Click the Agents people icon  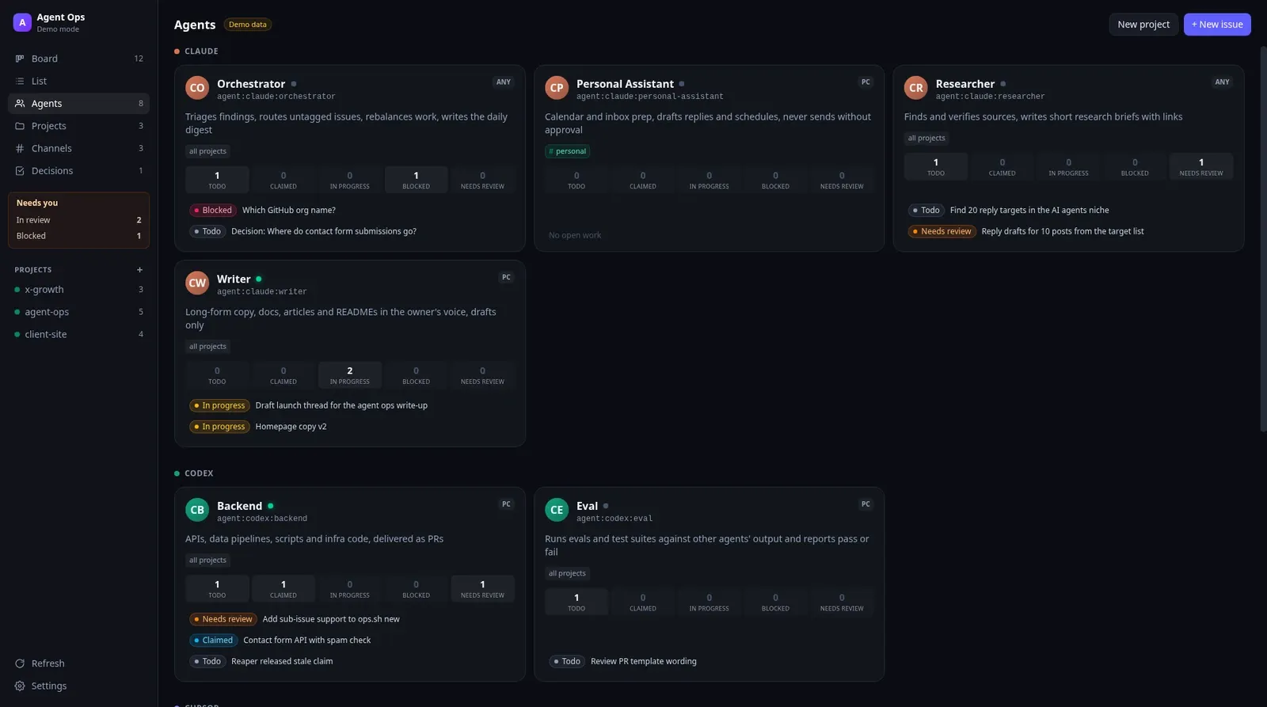[20, 104]
